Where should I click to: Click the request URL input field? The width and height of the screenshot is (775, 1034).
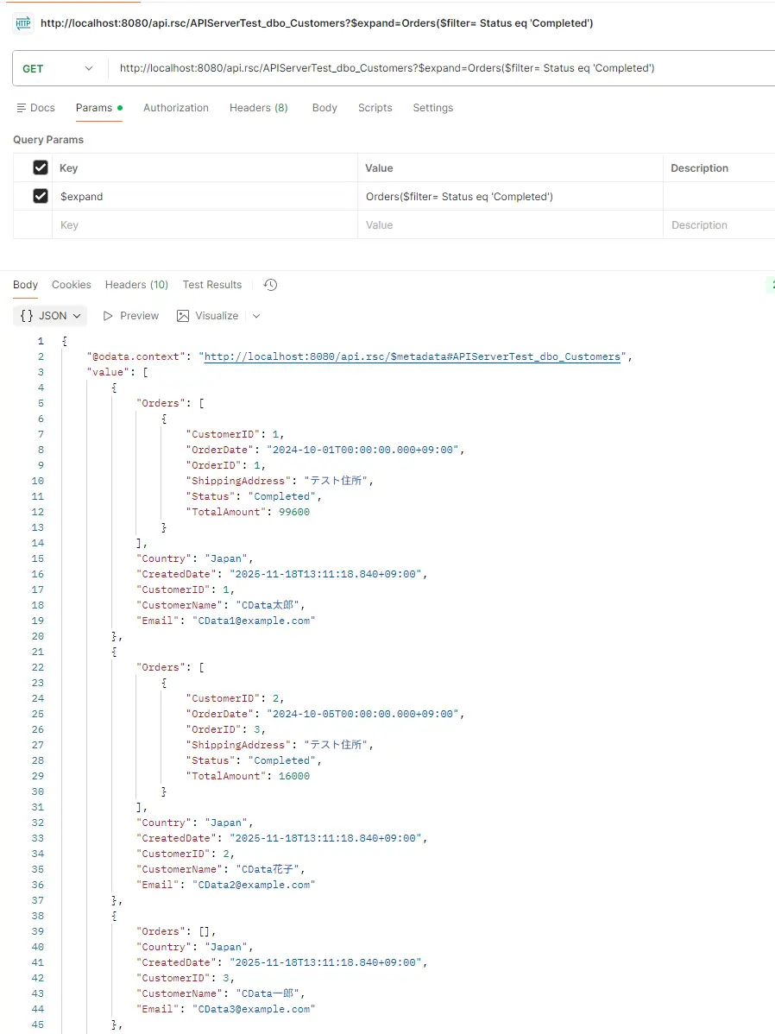coord(432,68)
